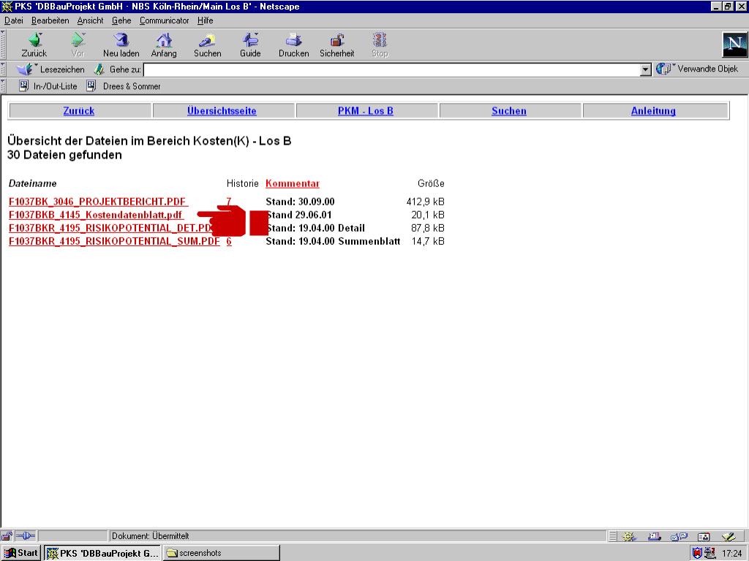Open Drees & Sommer bookmark

[124, 86]
